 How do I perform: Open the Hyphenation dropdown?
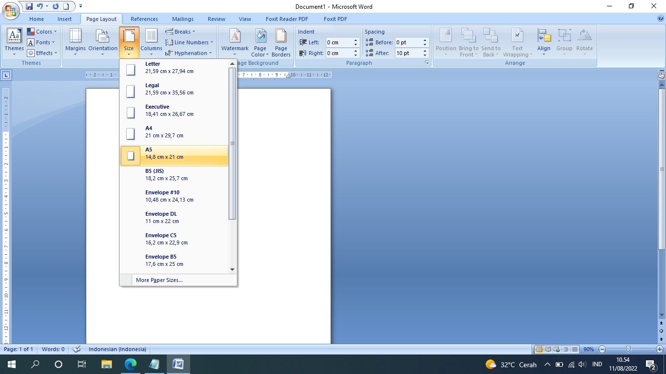(x=189, y=53)
